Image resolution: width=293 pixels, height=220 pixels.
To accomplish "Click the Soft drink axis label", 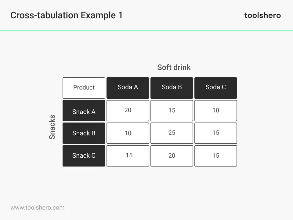I will click(174, 67).
